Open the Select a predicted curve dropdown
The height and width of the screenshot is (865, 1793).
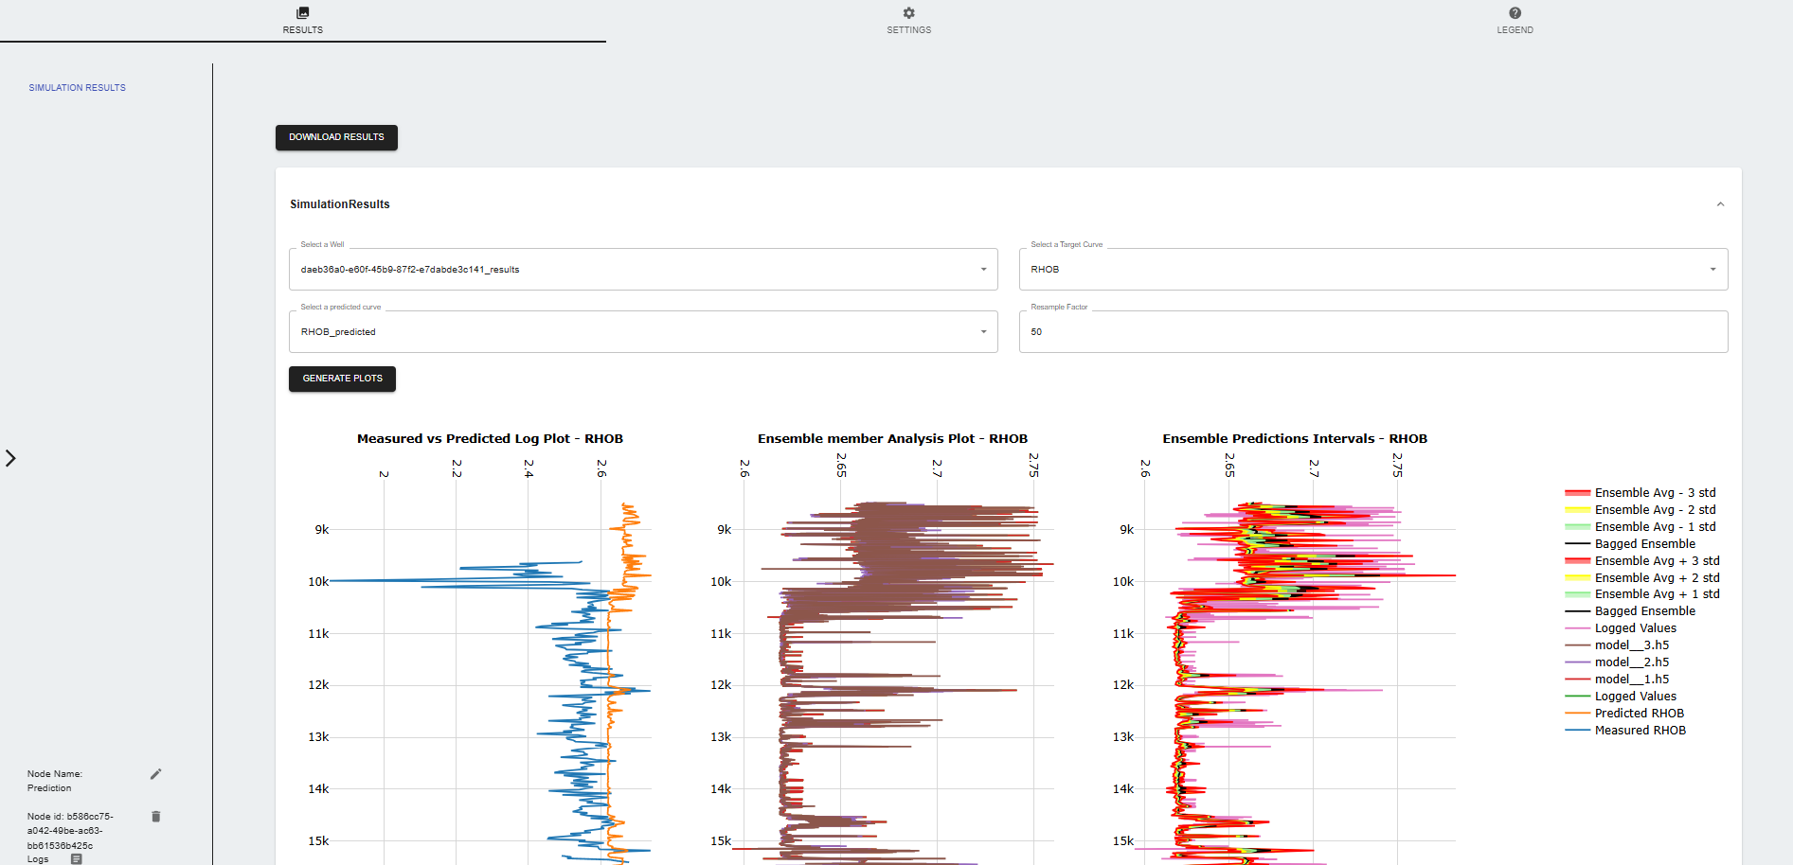pyautogui.click(x=642, y=332)
